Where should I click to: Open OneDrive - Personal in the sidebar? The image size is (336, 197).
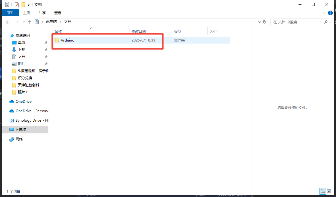pos(32,111)
